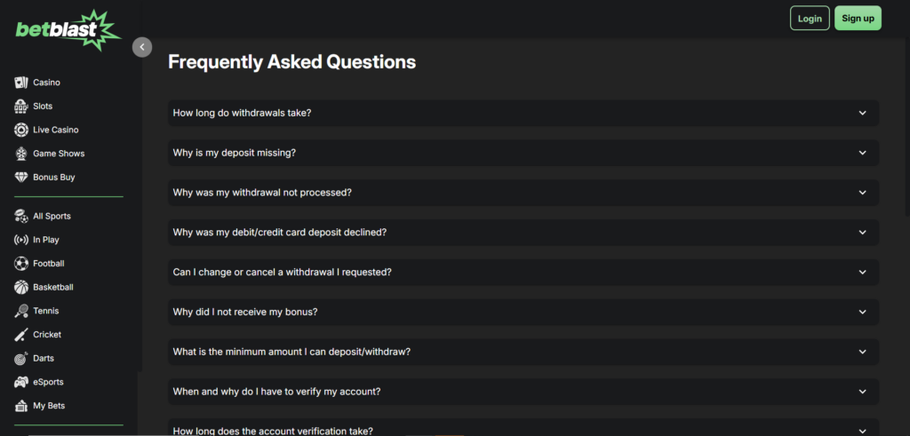
Task: Go to My Bets in sidebar
Action: tap(48, 406)
